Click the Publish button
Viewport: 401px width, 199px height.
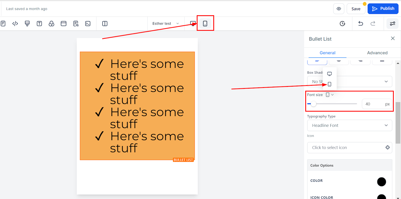383,9
